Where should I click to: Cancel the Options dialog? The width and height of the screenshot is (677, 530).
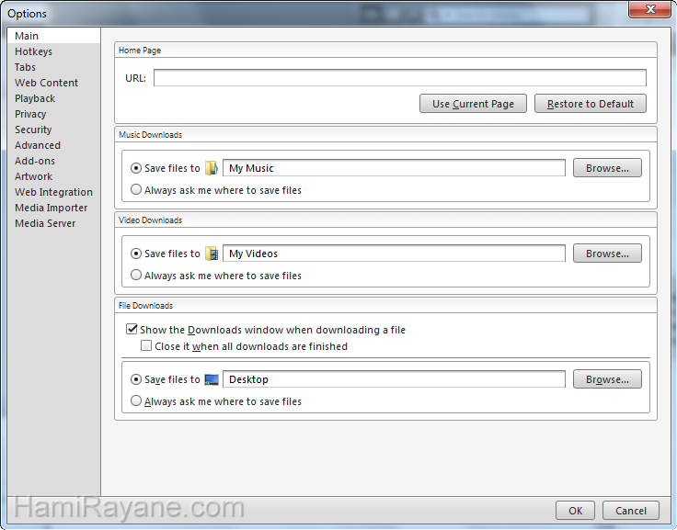[x=630, y=511]
